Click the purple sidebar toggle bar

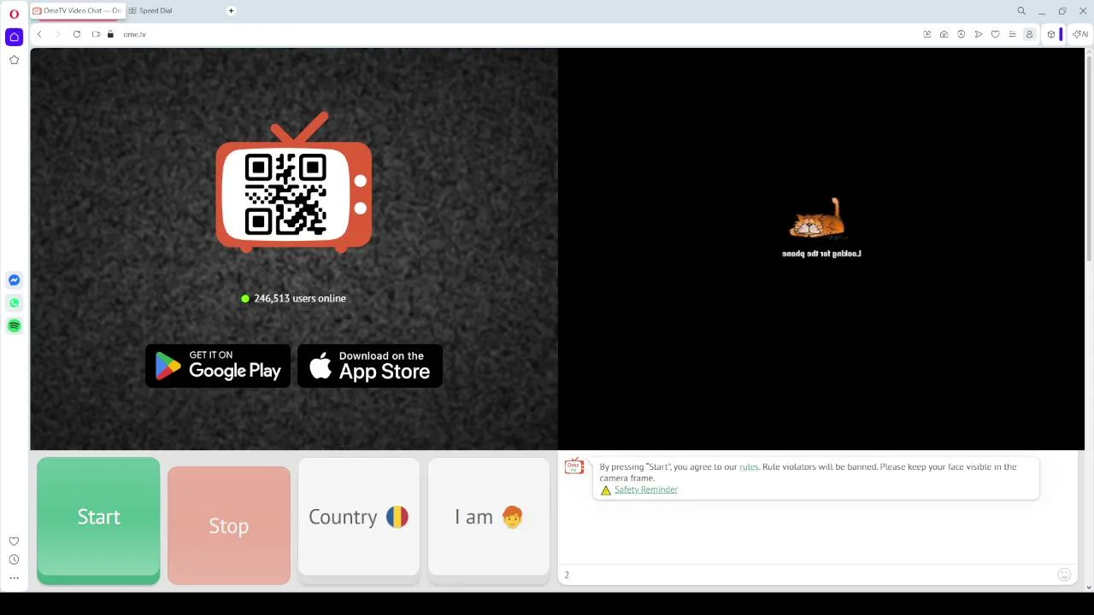[x=1062, y=34]
